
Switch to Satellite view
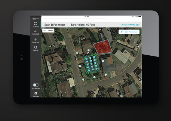pos(50,30)
